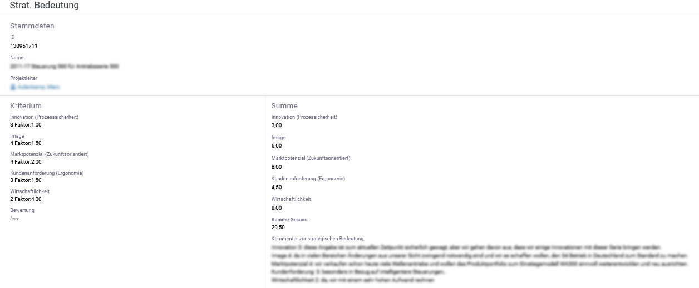Click the Kriterium section heading

click(26, 105)
